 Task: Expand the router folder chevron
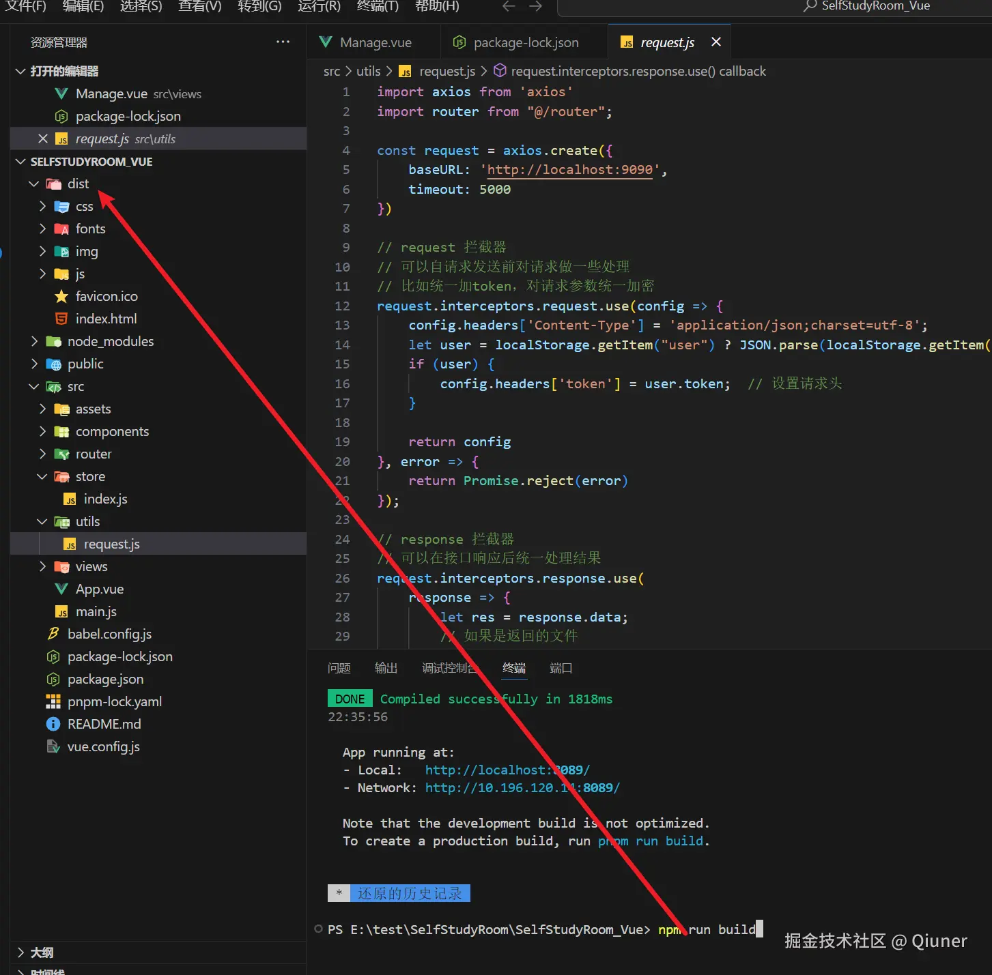[x=42, y=454]
